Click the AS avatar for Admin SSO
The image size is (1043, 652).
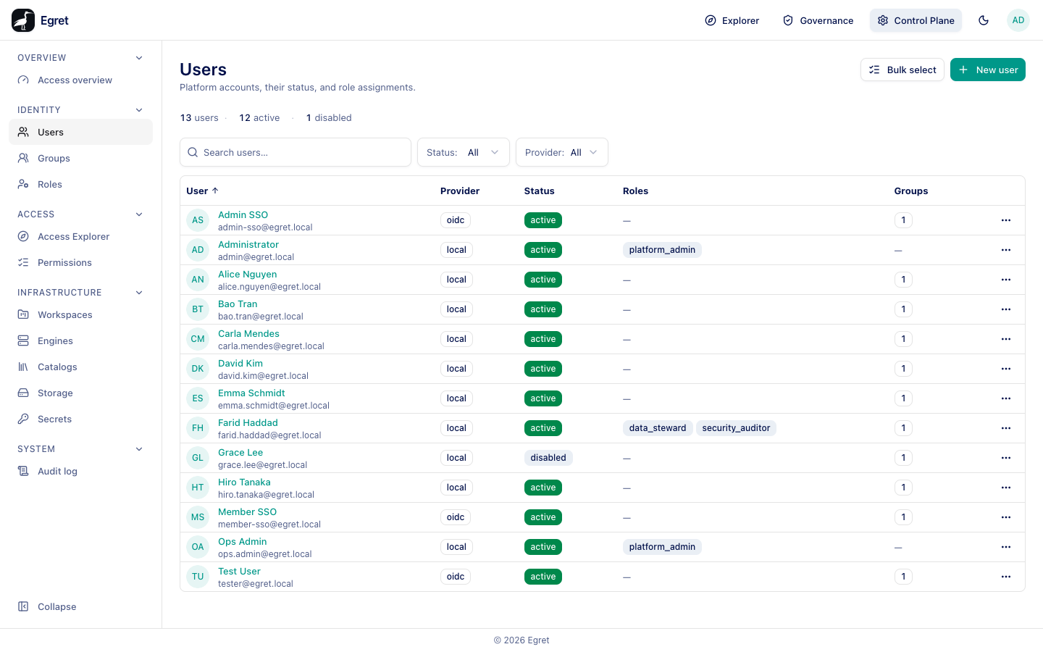(x=198, y=220)
